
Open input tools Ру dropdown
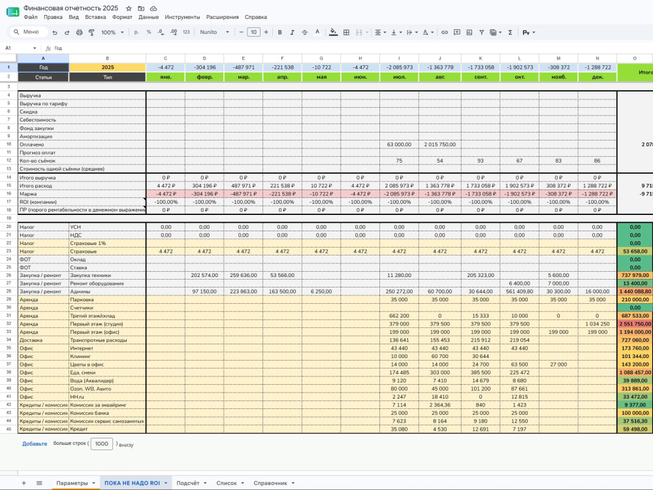point(528,32)
